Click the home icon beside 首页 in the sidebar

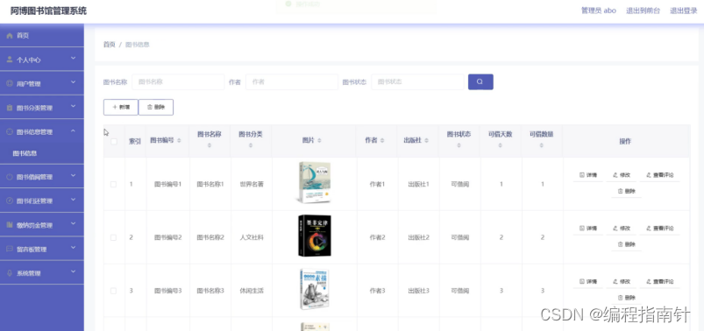point(10,35)
